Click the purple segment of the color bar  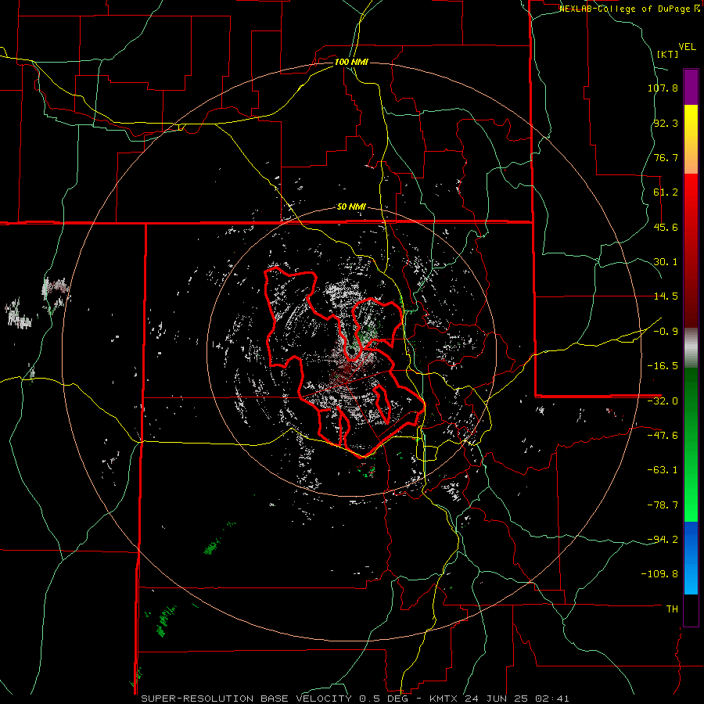(691, 87)
